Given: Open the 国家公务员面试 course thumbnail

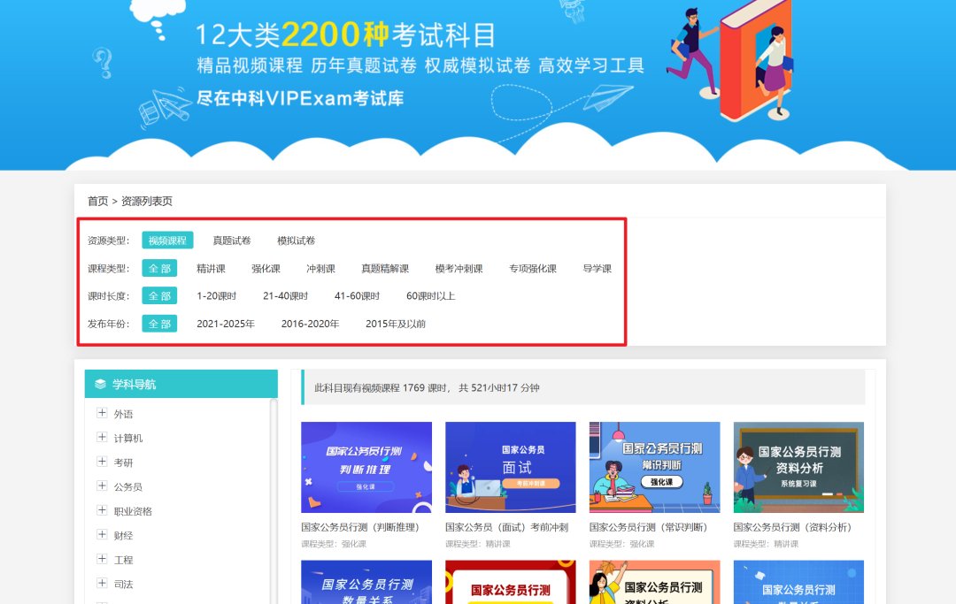Looking at the screenshot, I should coord(511,468).
